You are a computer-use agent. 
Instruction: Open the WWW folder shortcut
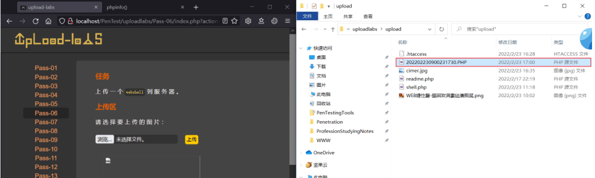pos(323,140)
